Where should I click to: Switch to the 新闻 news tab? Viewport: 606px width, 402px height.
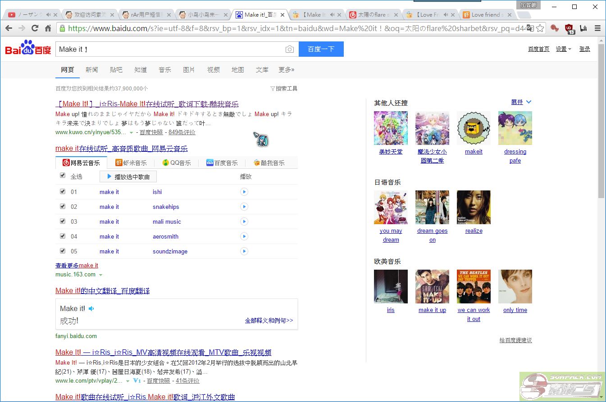click(92, 70)
